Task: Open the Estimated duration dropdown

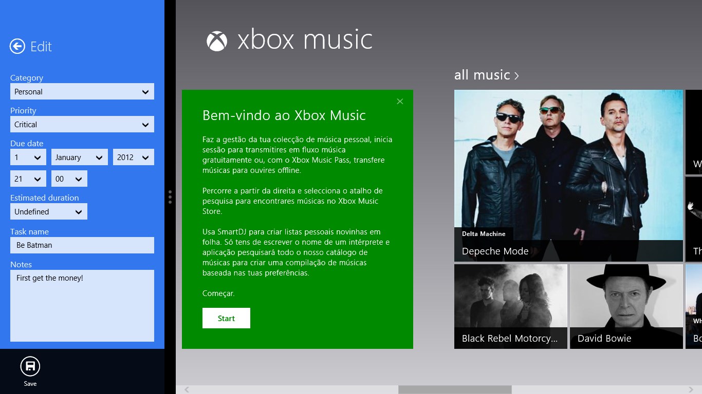Action: point(49,212)
